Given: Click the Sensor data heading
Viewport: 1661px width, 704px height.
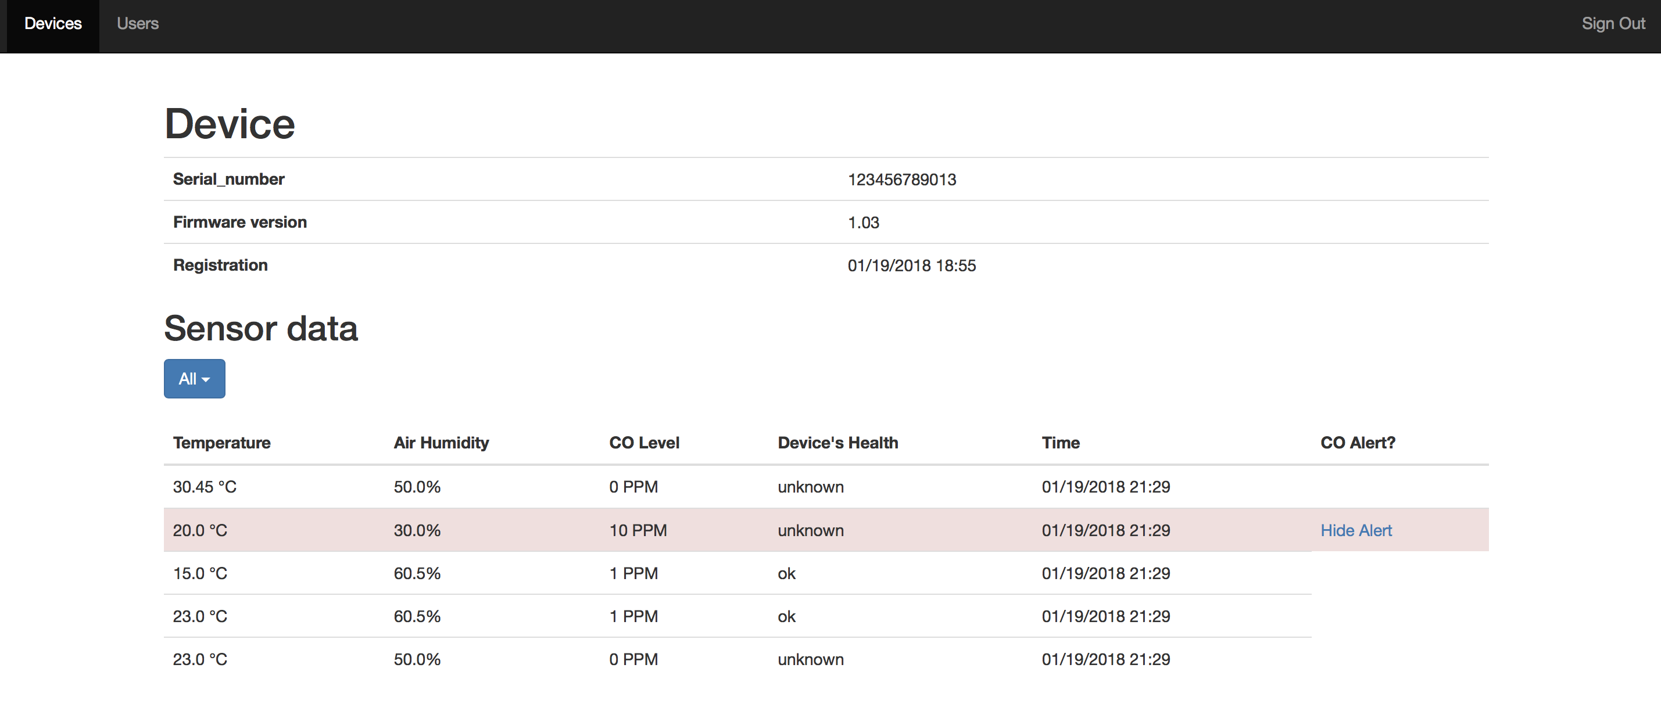Looking at the screenshot, I should 260,329.
